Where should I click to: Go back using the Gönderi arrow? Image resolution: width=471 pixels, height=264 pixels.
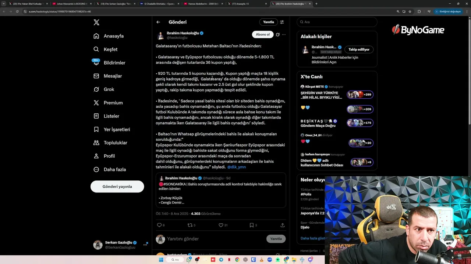(158, 22)
